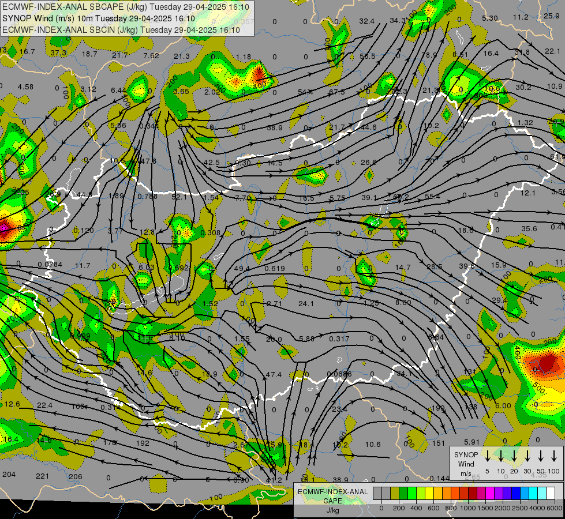This screenshot has width=565, height=519.
Task: Click the map value '206'
Action: 75,476
